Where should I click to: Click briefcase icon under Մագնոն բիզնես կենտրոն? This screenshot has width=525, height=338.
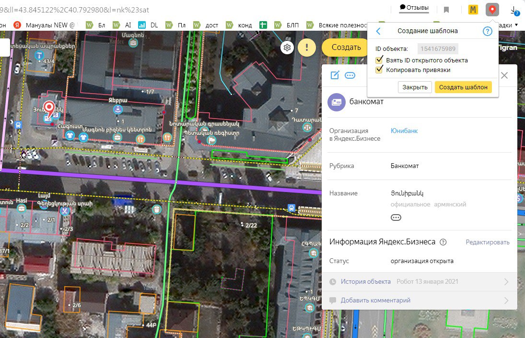(x=117, y=137)
